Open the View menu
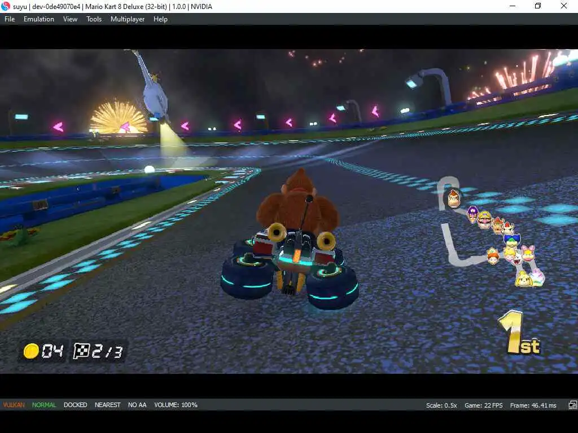Image resolution: width=578 pixels, height=433 pixels. point(70,19)
